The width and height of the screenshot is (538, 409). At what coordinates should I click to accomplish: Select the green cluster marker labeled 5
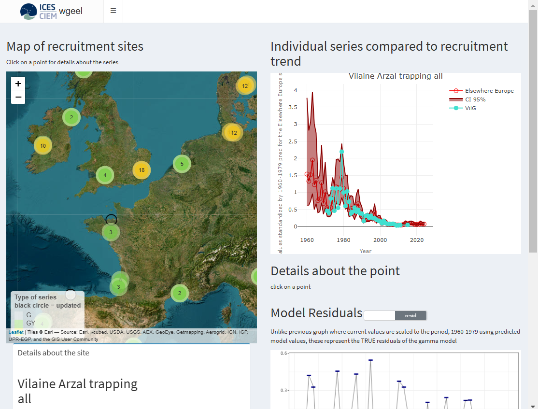point(182,164)
